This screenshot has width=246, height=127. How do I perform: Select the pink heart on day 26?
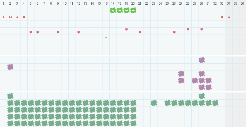click(174, 32)
